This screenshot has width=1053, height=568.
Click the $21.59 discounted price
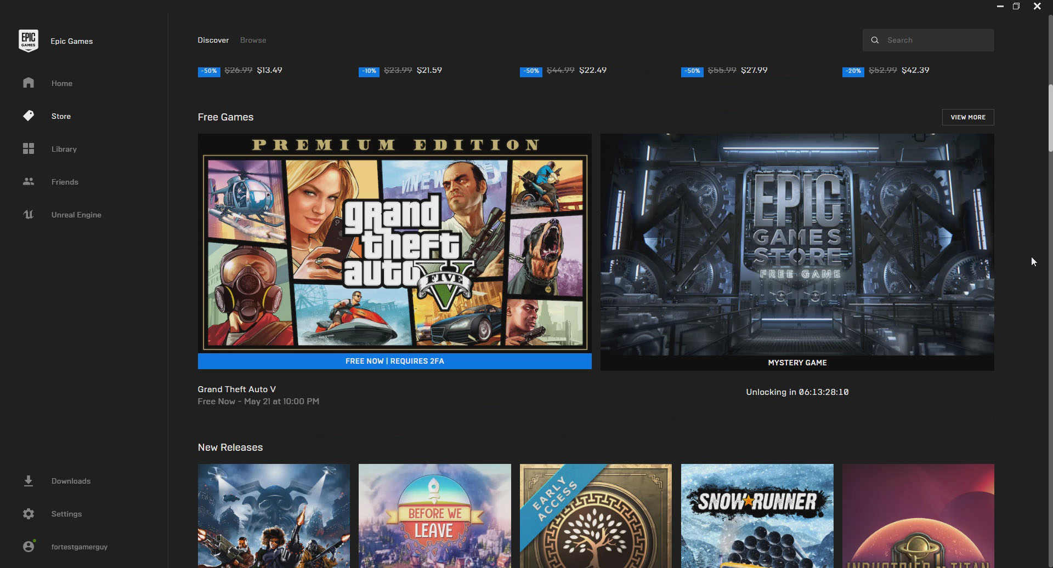coord(429,70)
